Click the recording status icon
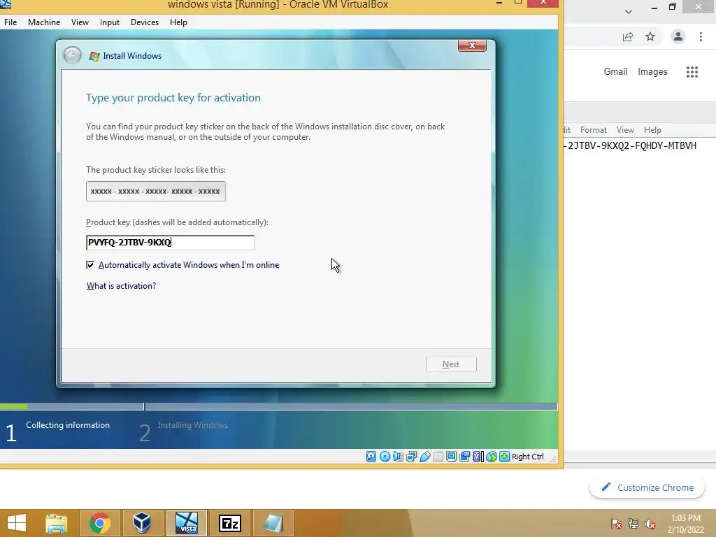The height and width of the screenshot is (537, 716). click(x=464, y=456)
